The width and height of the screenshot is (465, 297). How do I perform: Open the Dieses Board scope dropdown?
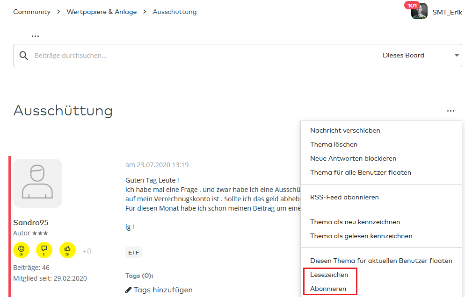[x=420, y=56]
